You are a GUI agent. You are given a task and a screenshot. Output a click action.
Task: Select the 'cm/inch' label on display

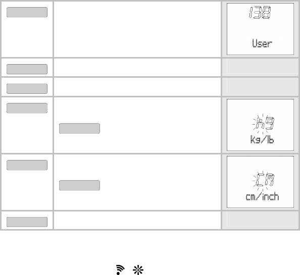point(262,196)
